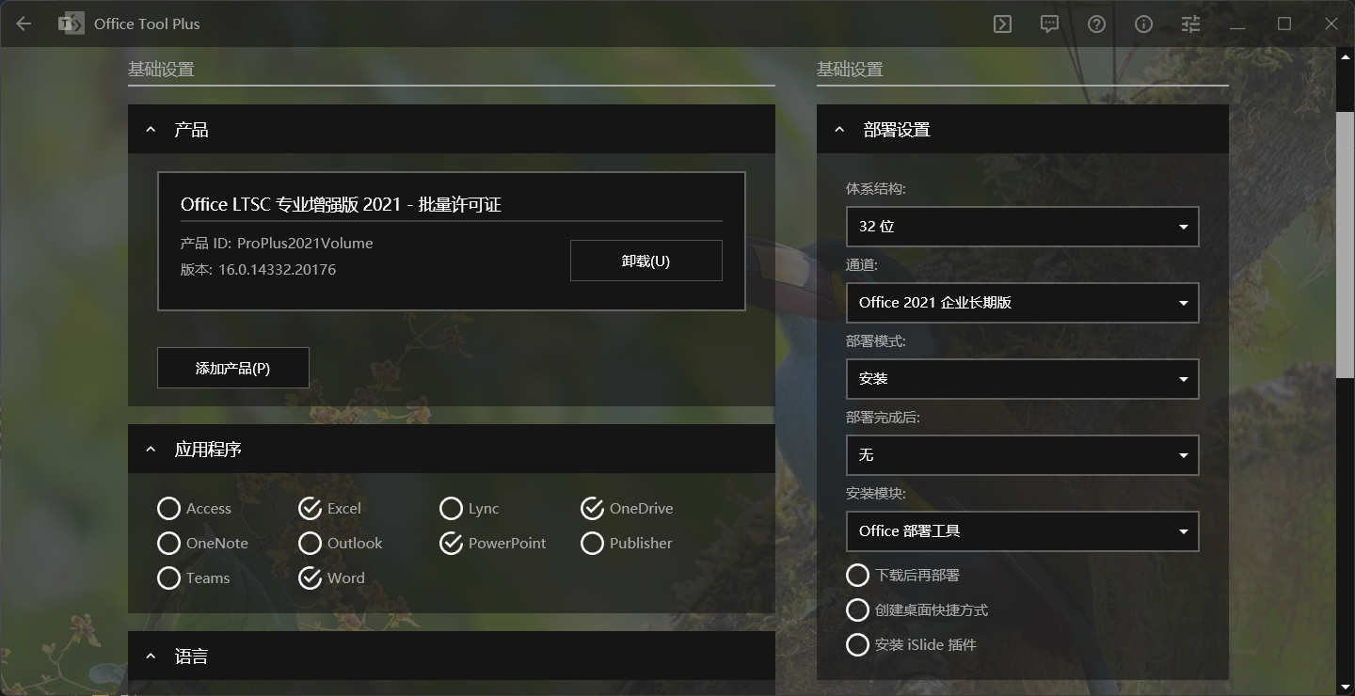Click the vertical scrollbar thumb

[1346, 245]
